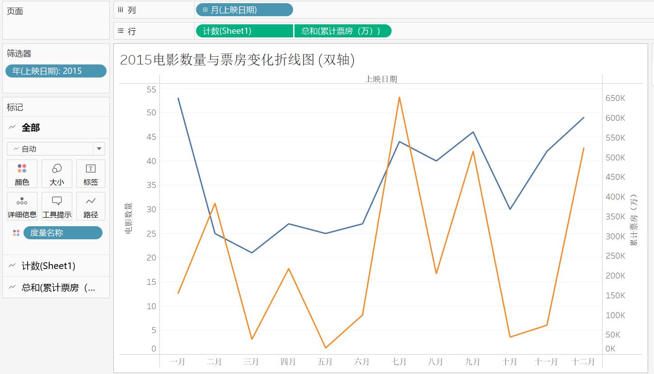This screenshot has height=374, width=654.
Task: Expand the plus icon on 月(上映日期) pill
Action: 205,9
